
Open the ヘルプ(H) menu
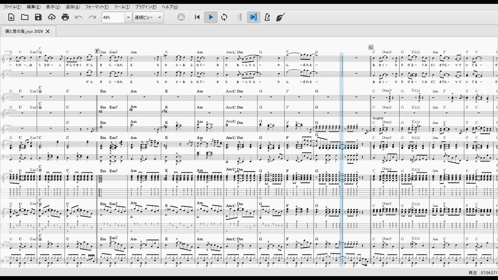[170, 7]
